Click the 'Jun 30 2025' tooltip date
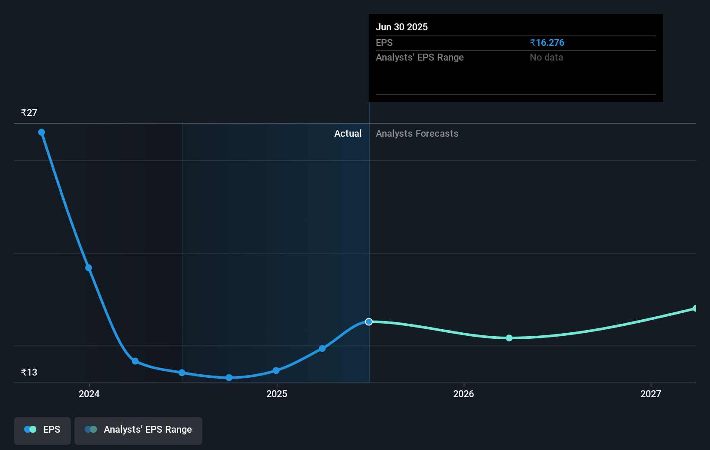The height and width of the screenshot is (450, 710). click(x=402, y=27)
